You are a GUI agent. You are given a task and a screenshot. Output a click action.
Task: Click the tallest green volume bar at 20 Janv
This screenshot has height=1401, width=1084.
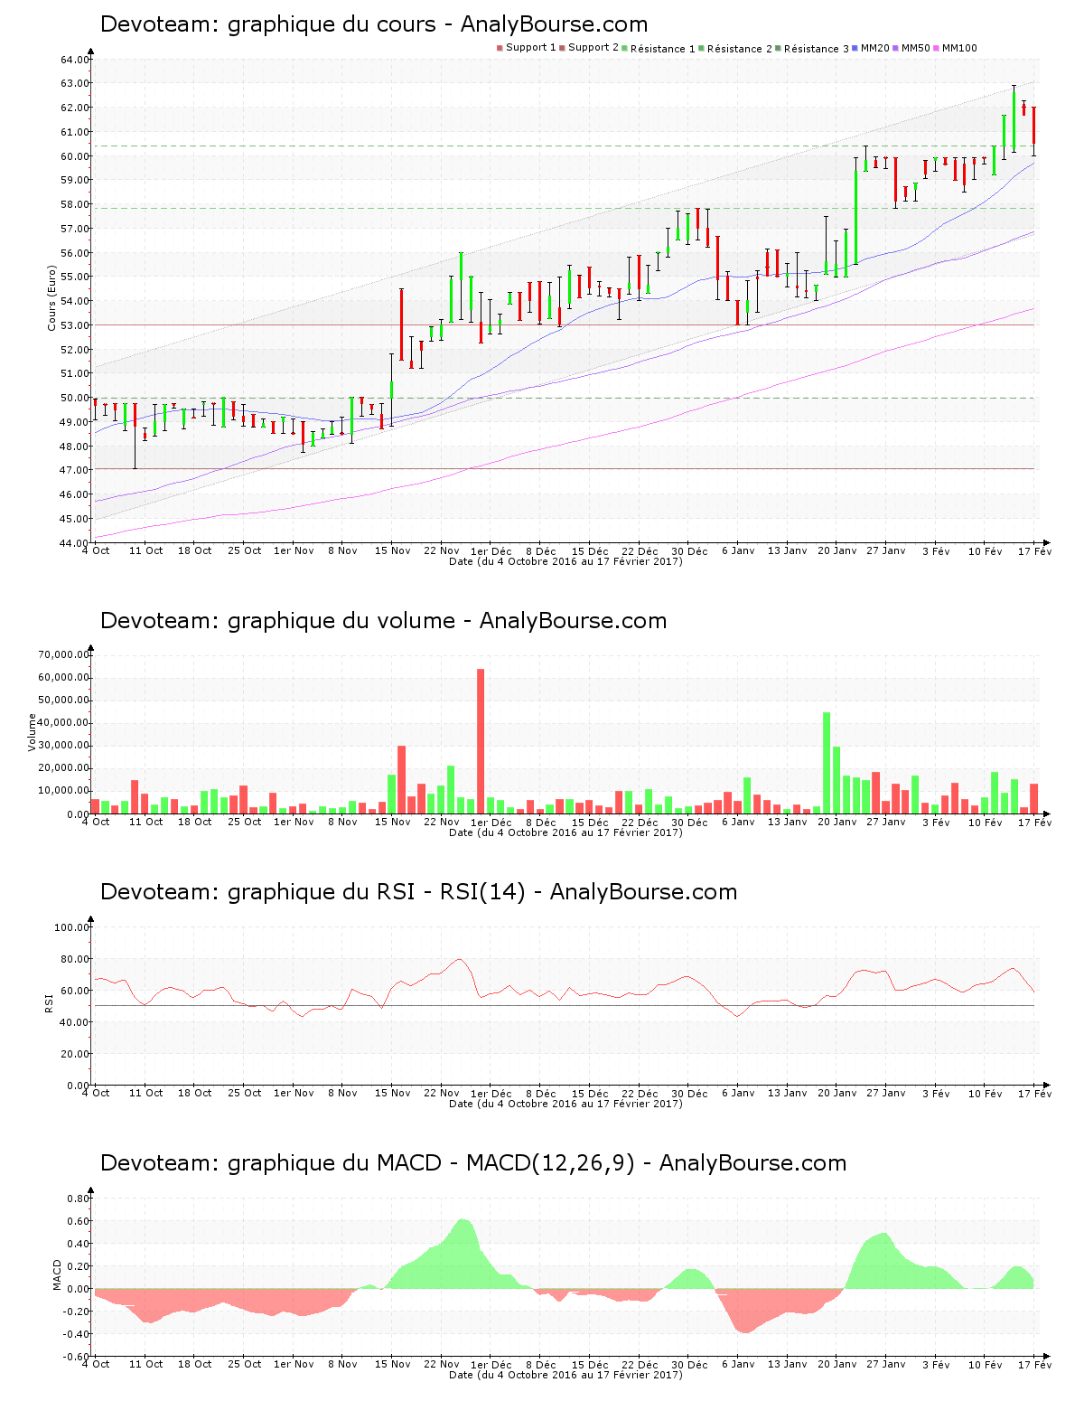(827, 763)
